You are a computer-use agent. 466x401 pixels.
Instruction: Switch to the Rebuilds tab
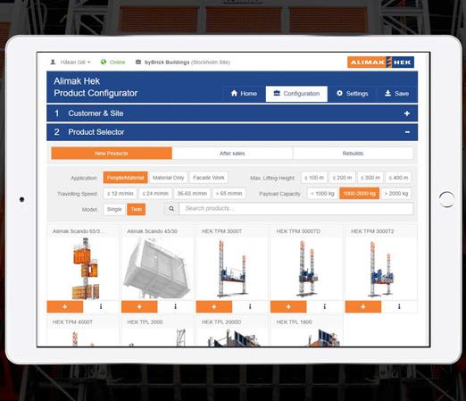pyautogui.click(x=353, y=154)
